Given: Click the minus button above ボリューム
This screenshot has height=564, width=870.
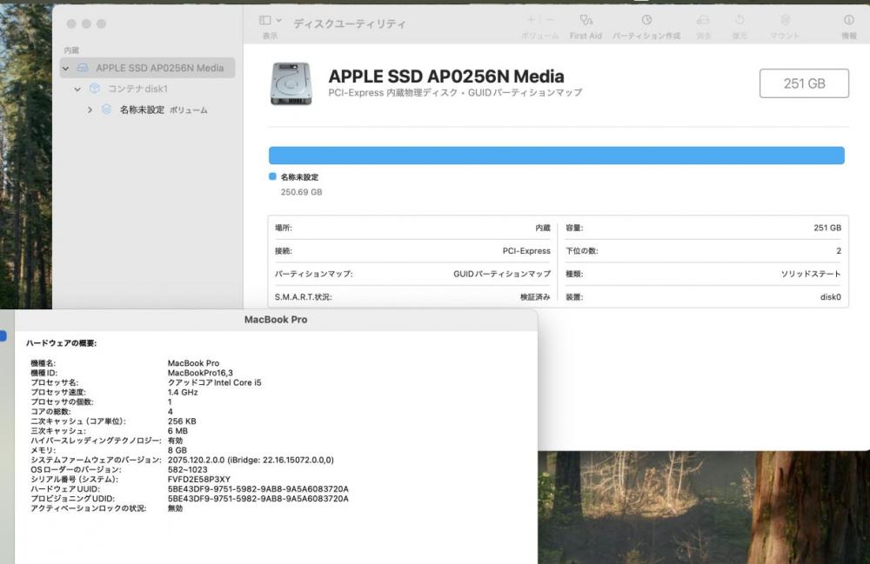Looking at the screenshot, I should (x=549, y=20).
